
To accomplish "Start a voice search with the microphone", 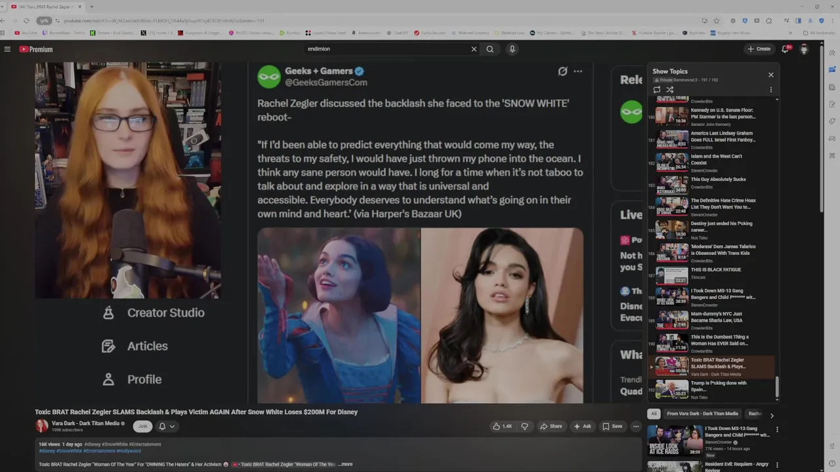I will (x=513, y=49).
